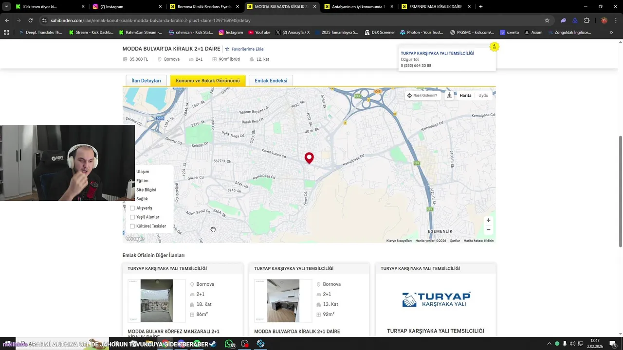Go back using browser back arrow
Image resolution: width=623 pixels, height=350 pixels.
(7, 20)
